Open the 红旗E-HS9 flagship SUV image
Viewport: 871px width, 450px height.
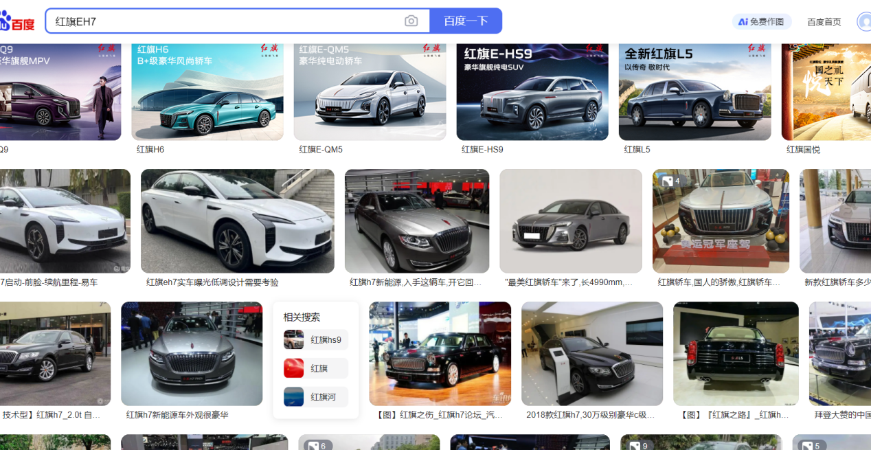coord(532,91)
